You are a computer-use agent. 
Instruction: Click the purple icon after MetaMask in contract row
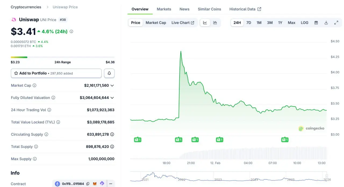102,184
